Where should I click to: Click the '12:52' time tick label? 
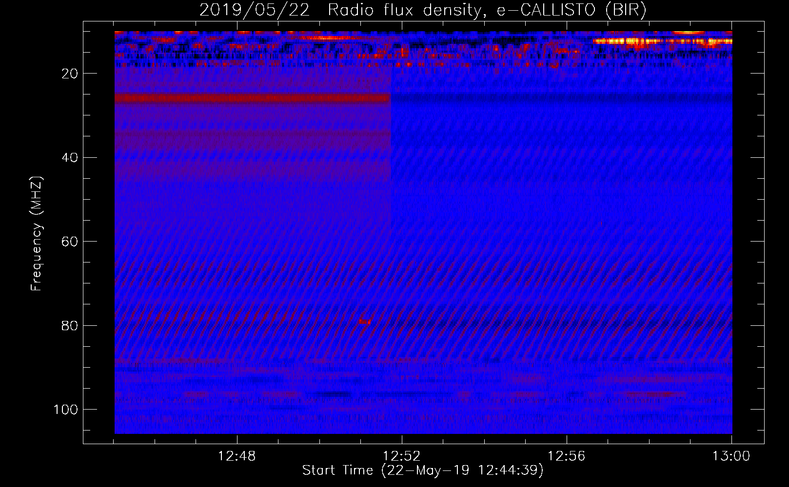click(x=401, y=456)
